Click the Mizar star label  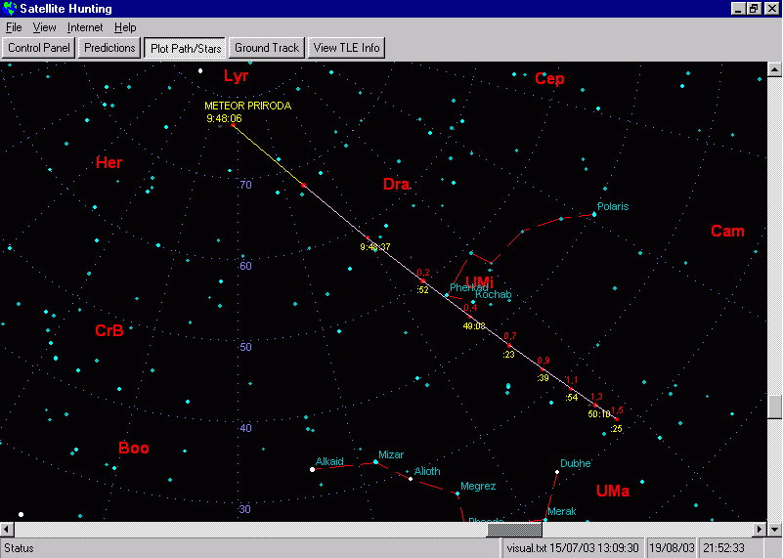391,454
